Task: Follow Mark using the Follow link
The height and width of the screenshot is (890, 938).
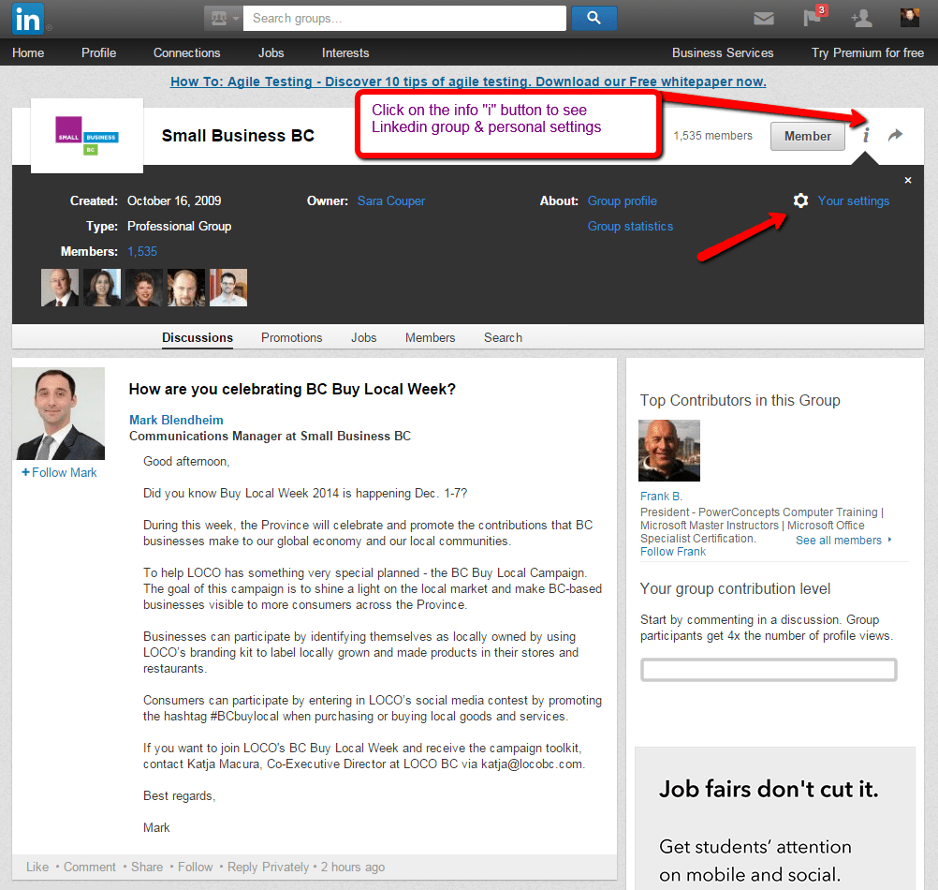Action: (58, 472)
